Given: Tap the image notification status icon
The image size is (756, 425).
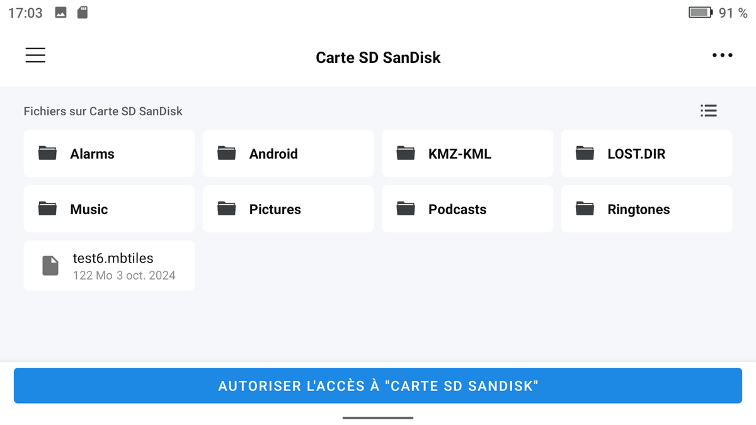Looking at the screenshot, I should coord(60,13).
